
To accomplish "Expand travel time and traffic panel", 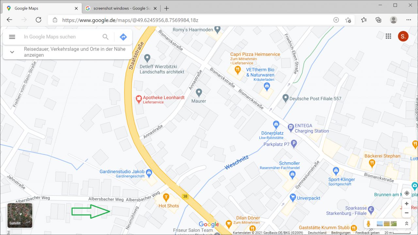I will [x=12, y=52].
